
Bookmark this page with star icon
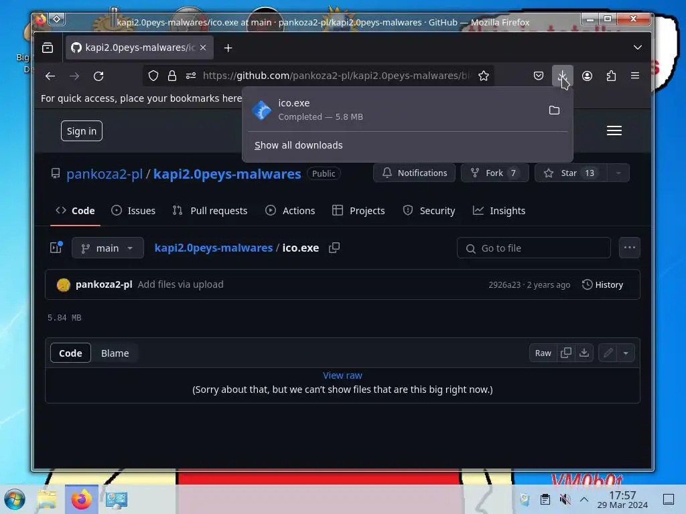(x=484, y=76)
